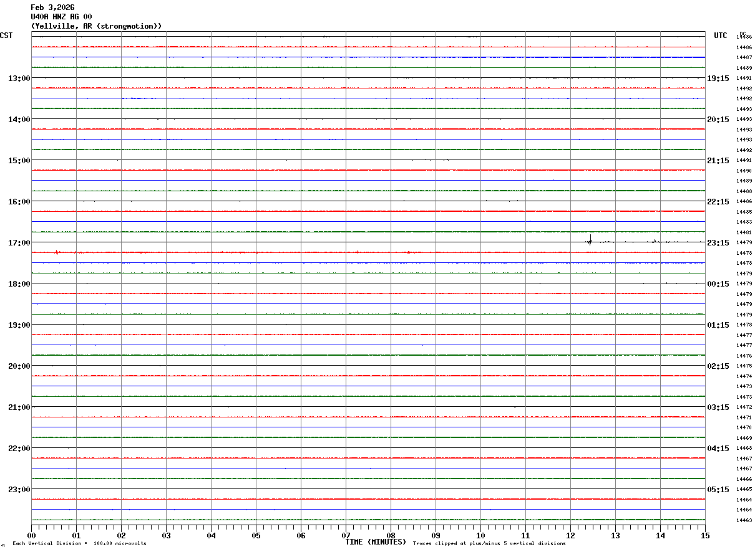Click the seismic spike on the 17:00 trace
The height and width of the screenshot is (552, 755).
[590, 240]
